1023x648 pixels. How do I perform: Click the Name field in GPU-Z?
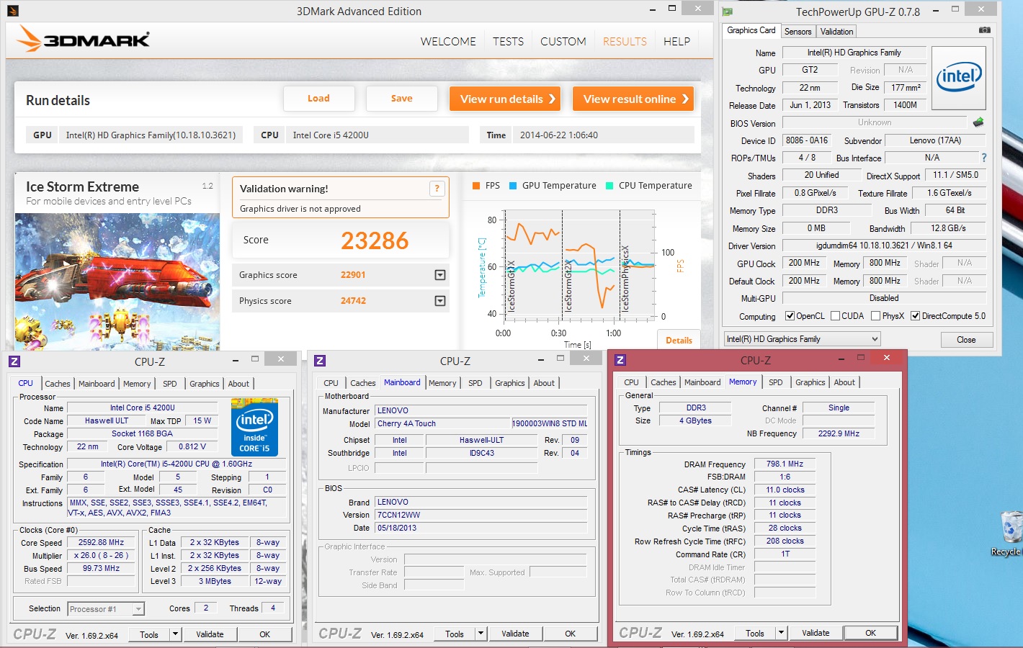[854, 53]
